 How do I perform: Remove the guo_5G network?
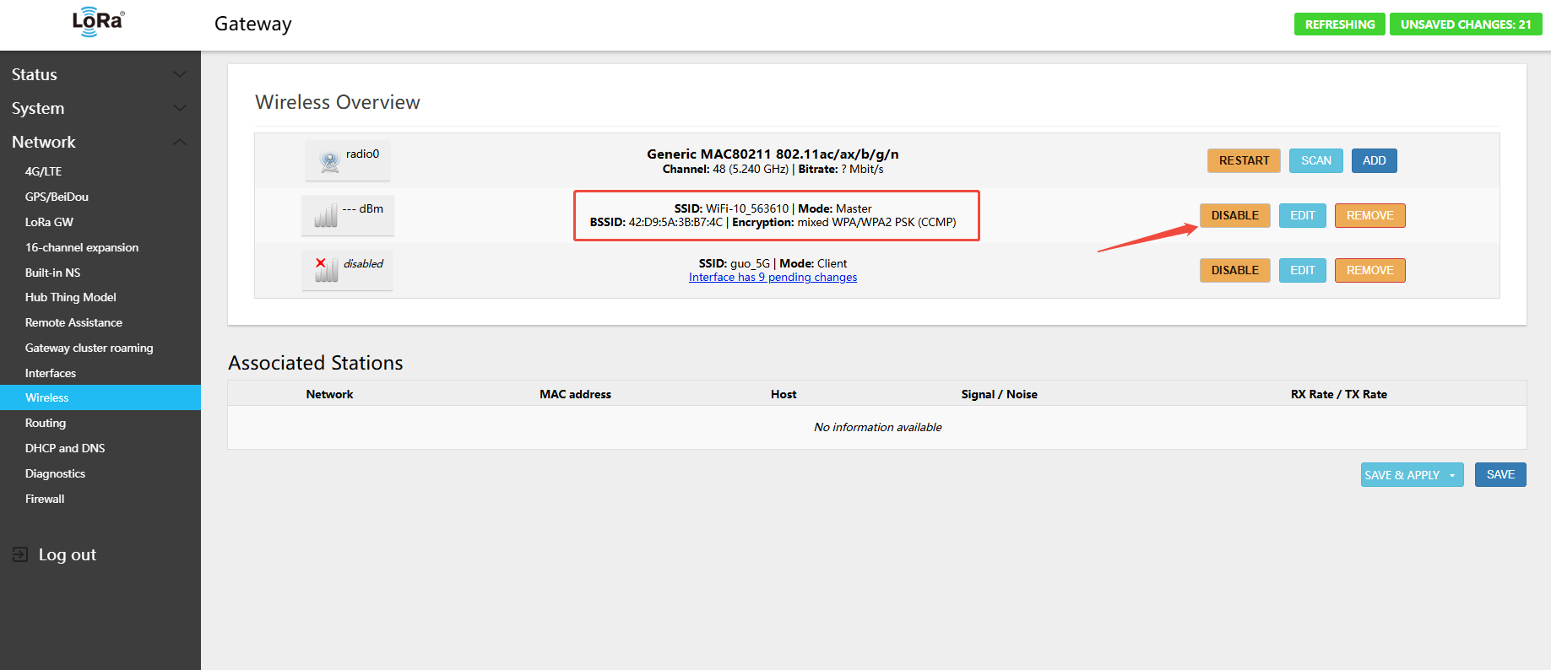(x=1369, y=271)
